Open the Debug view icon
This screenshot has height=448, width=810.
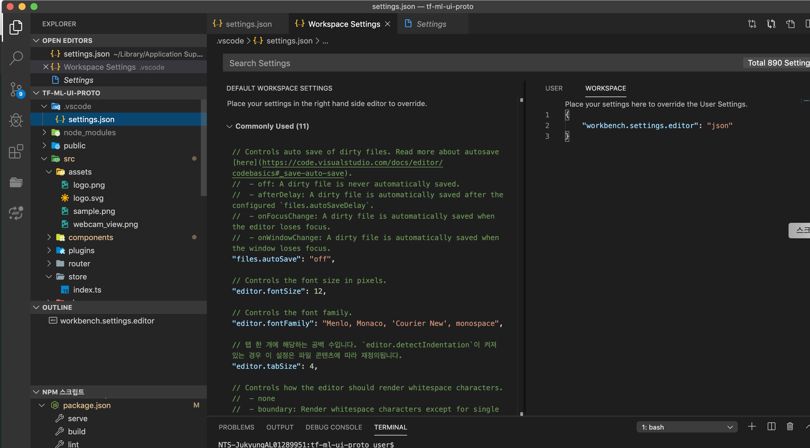(x=16, y=120)
